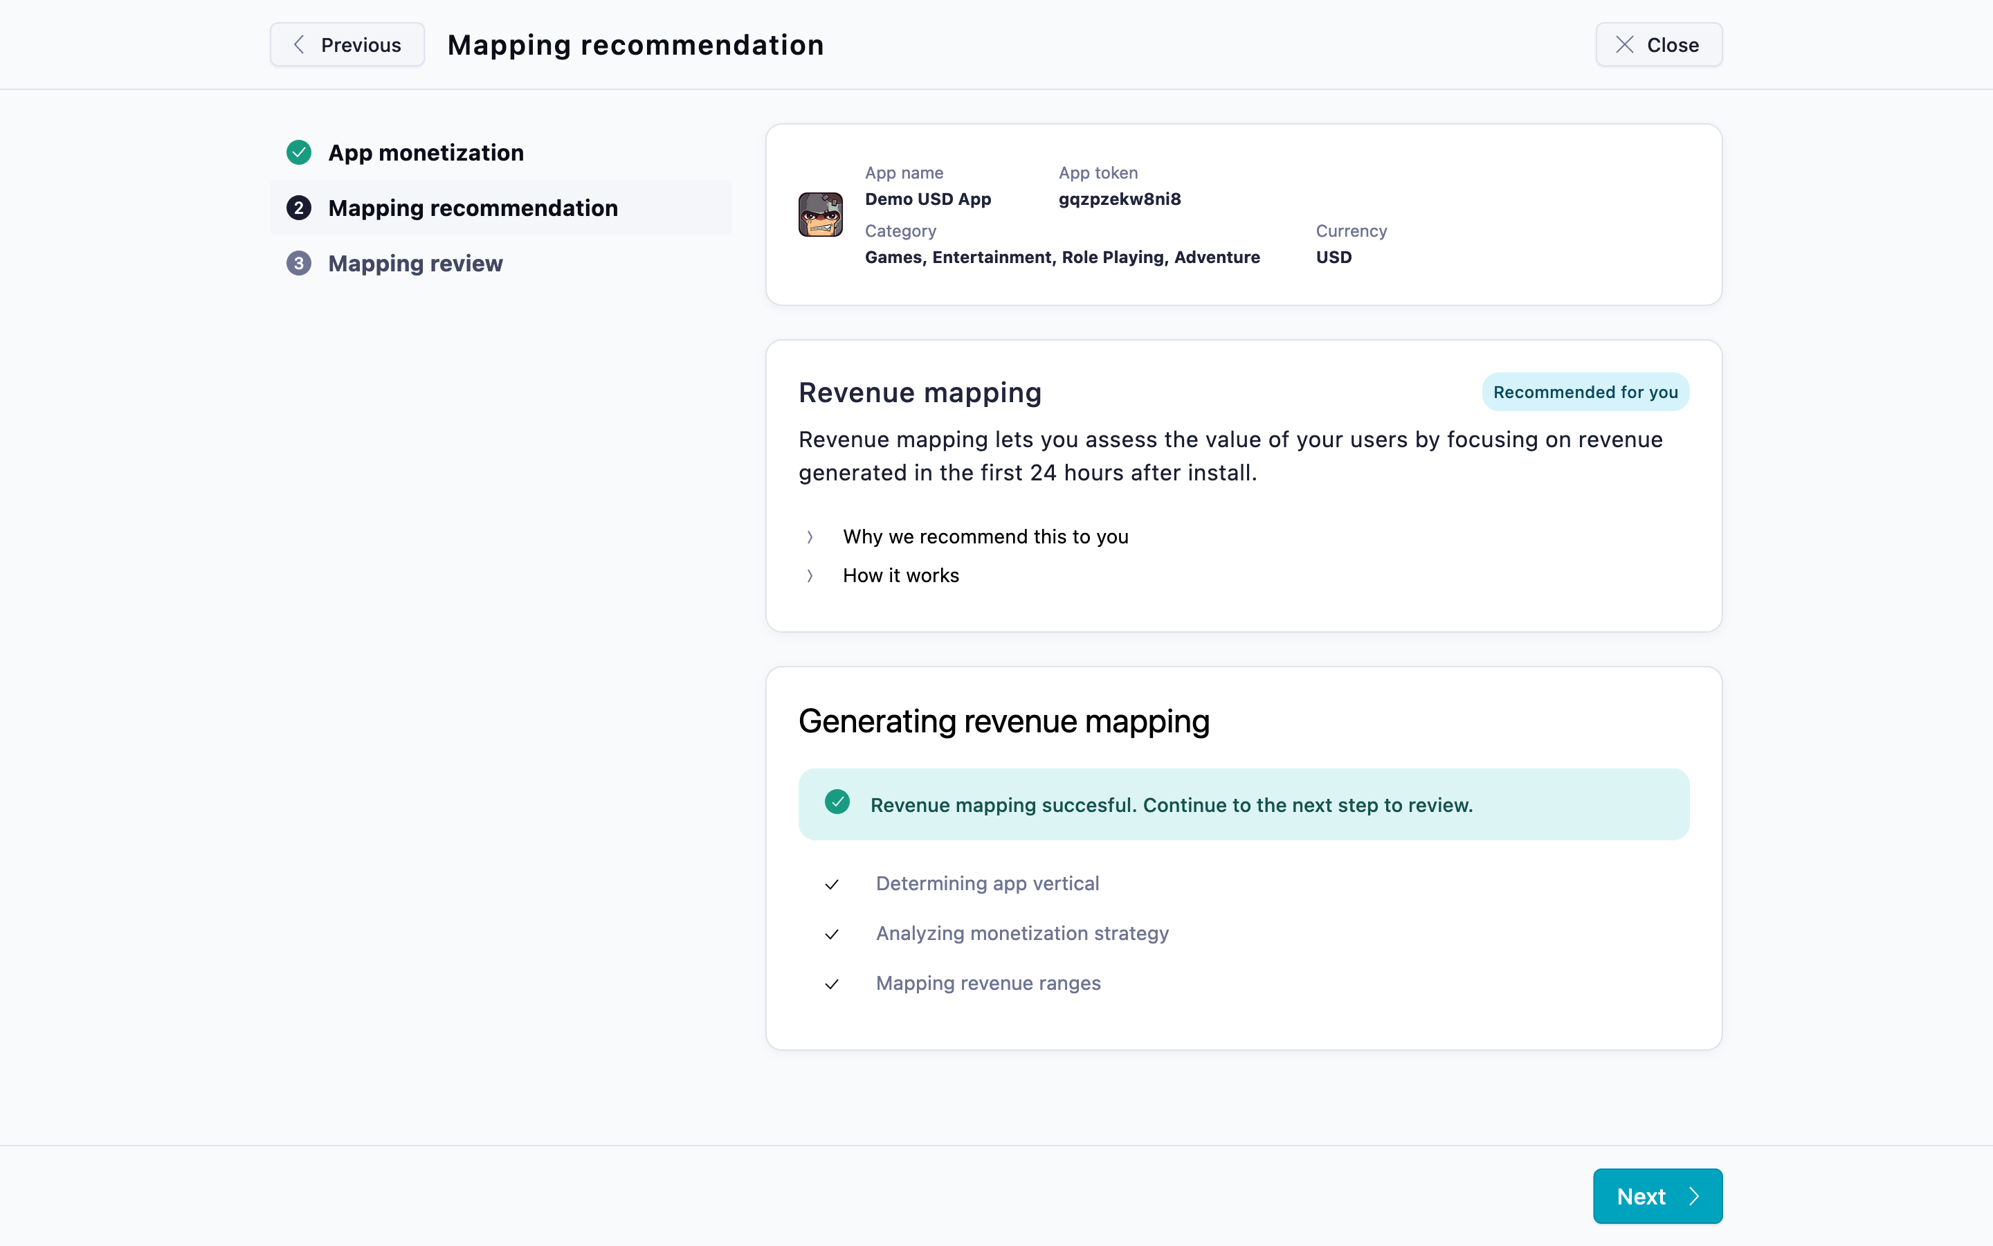The image size is (1993, 1246).
Task: Select Mapping recommendation step in sidebar
Action: click(473, 208)
